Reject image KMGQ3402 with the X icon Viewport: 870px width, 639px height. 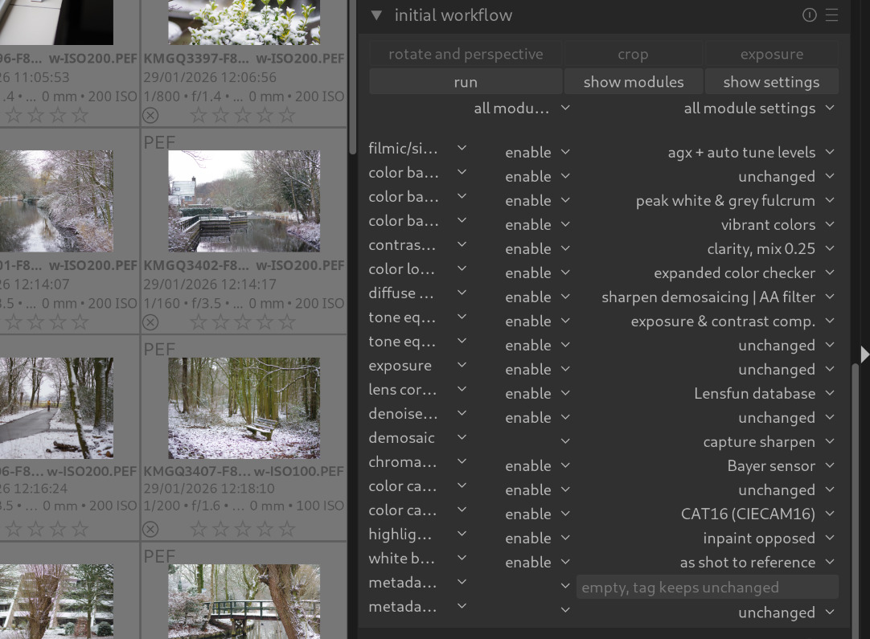150,322
